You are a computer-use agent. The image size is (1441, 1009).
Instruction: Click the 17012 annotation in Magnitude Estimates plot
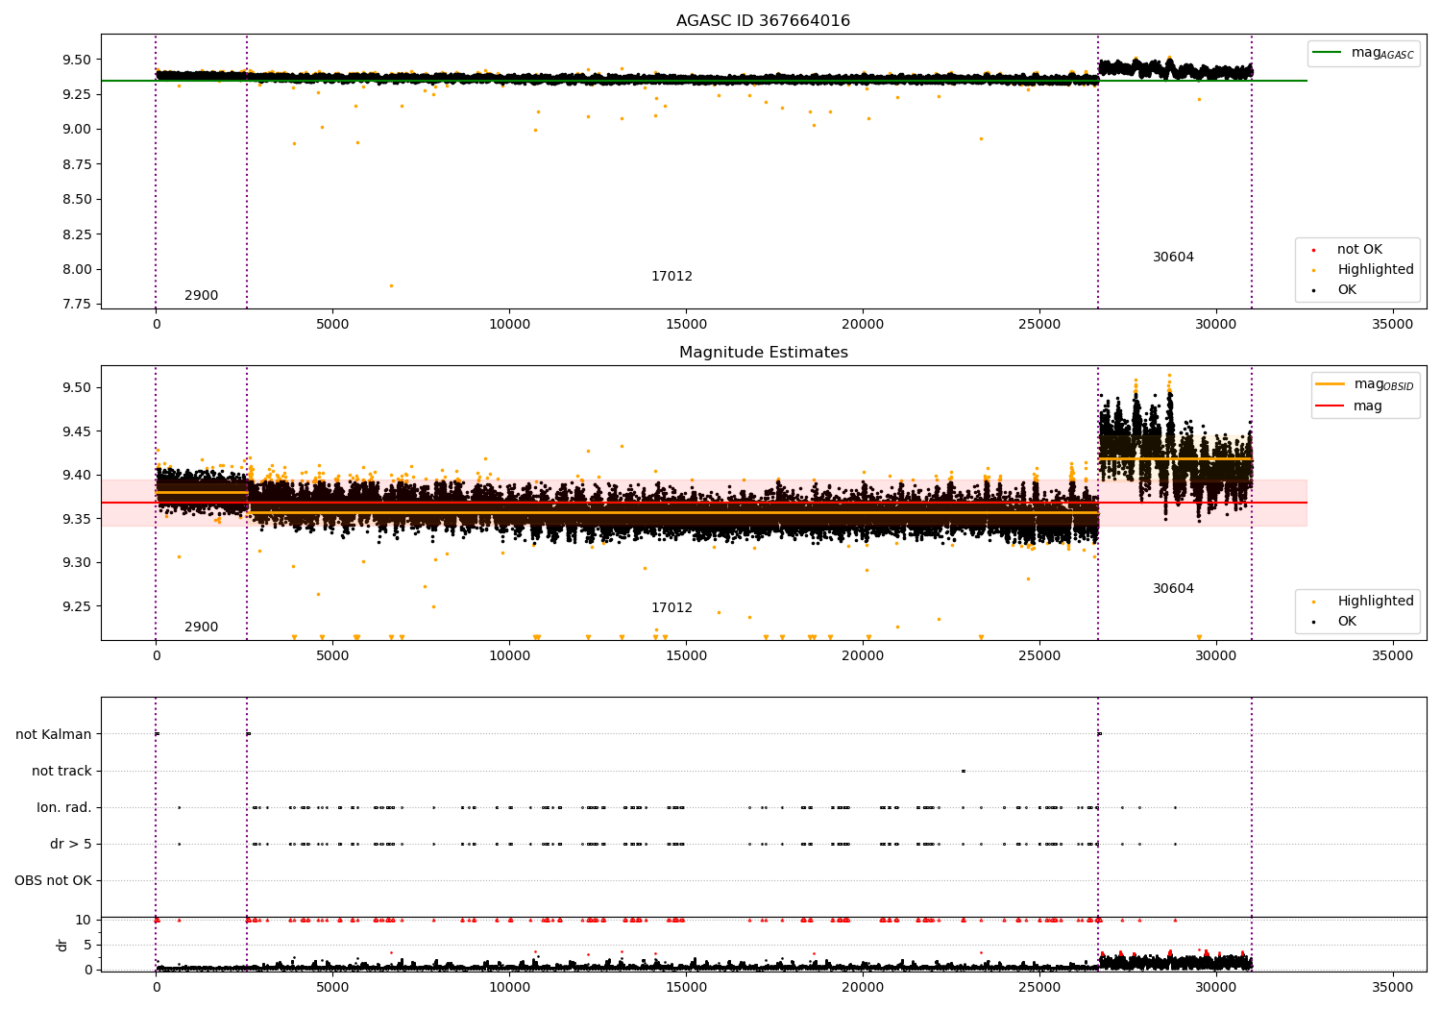(672, 608)
